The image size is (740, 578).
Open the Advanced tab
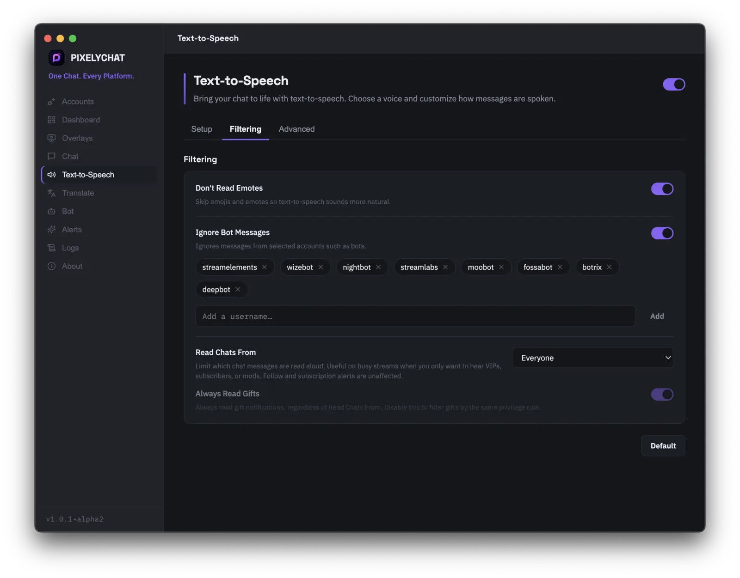coord(296,129)
